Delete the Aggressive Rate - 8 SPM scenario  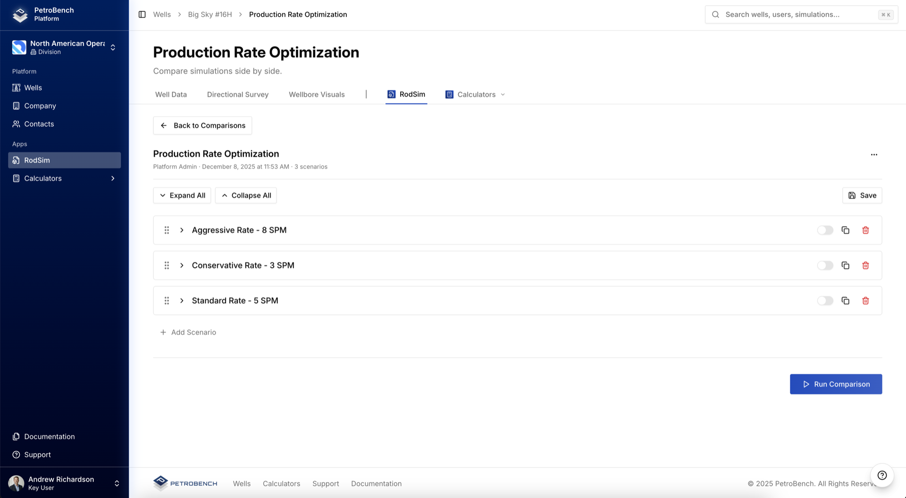[x=865, y=230]
